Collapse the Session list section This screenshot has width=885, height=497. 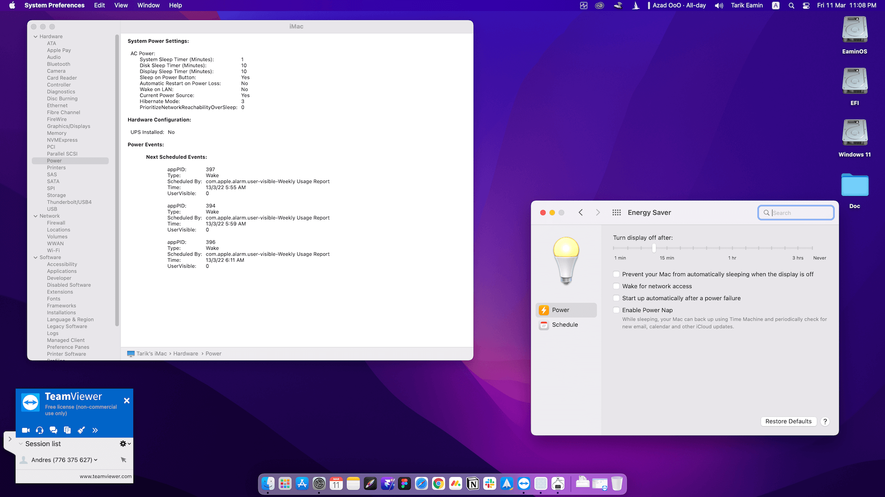21,444
